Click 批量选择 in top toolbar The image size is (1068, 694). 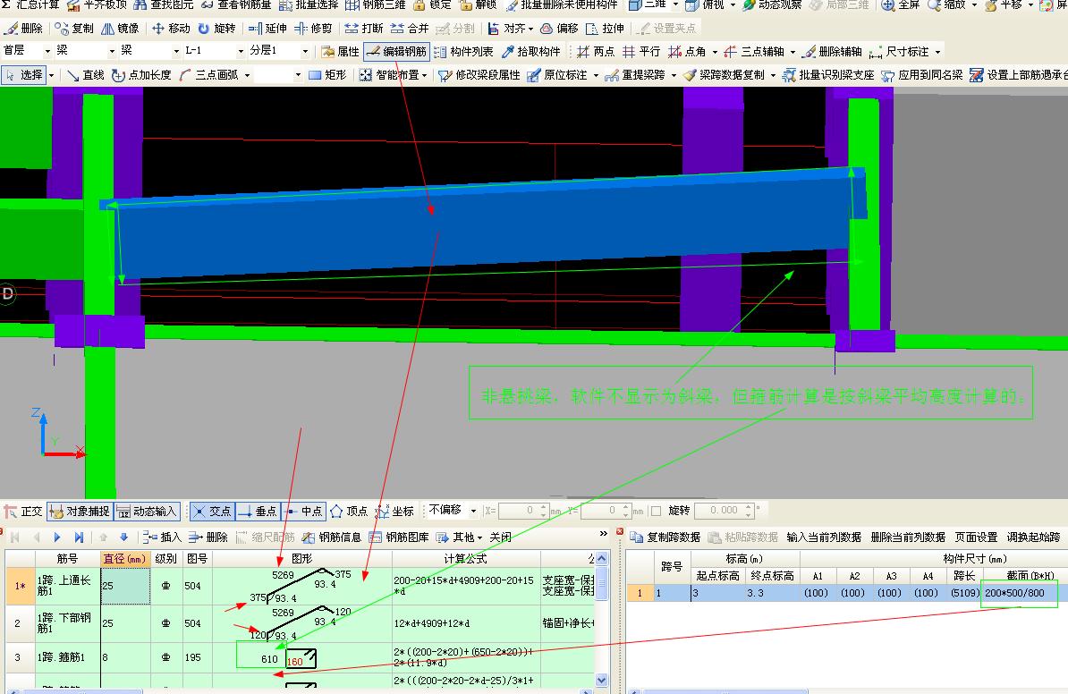click(309, 4)
